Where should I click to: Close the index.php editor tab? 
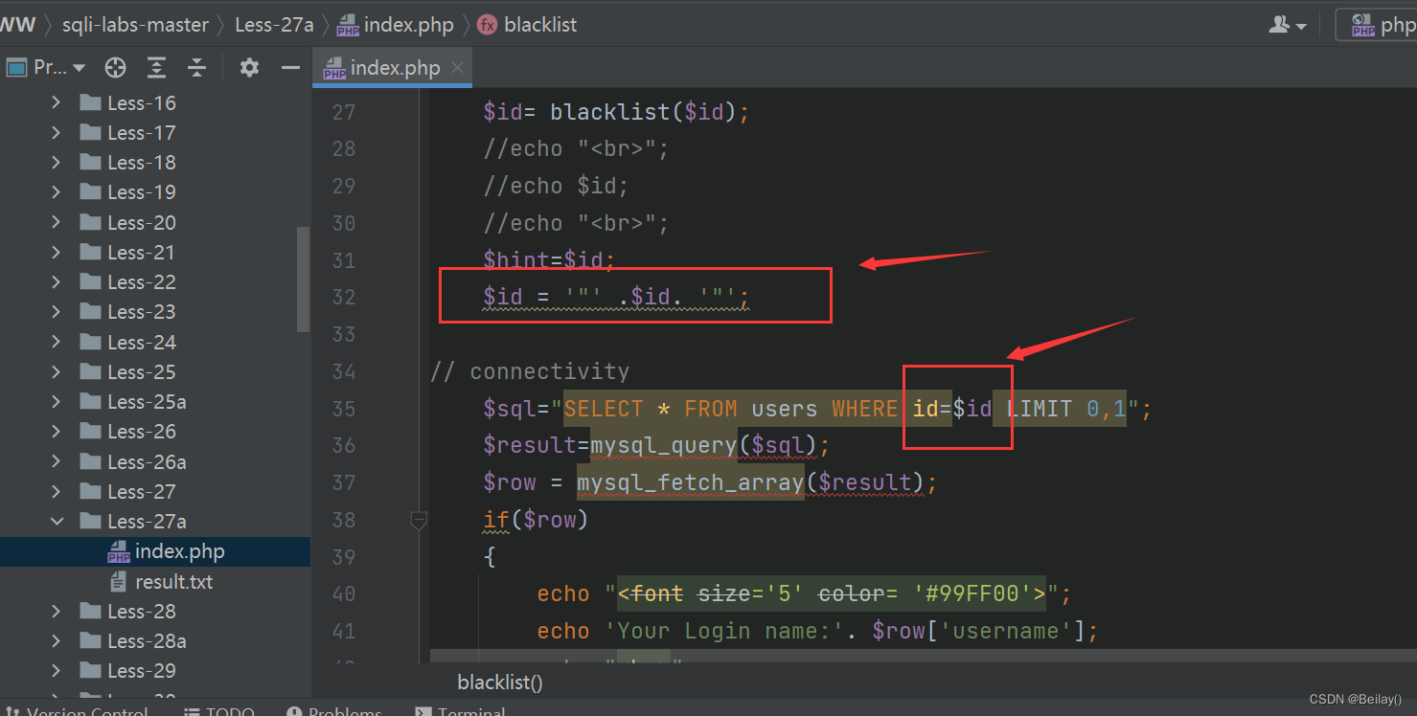pyautogui.click(x=457, y=67)
